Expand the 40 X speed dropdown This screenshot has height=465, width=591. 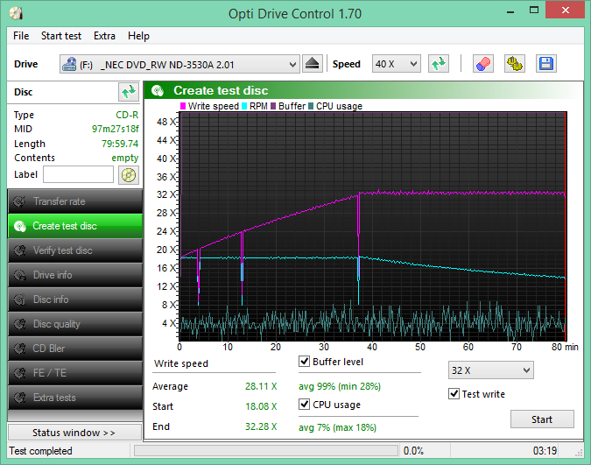pyautogui.click(x=413, y=64)
